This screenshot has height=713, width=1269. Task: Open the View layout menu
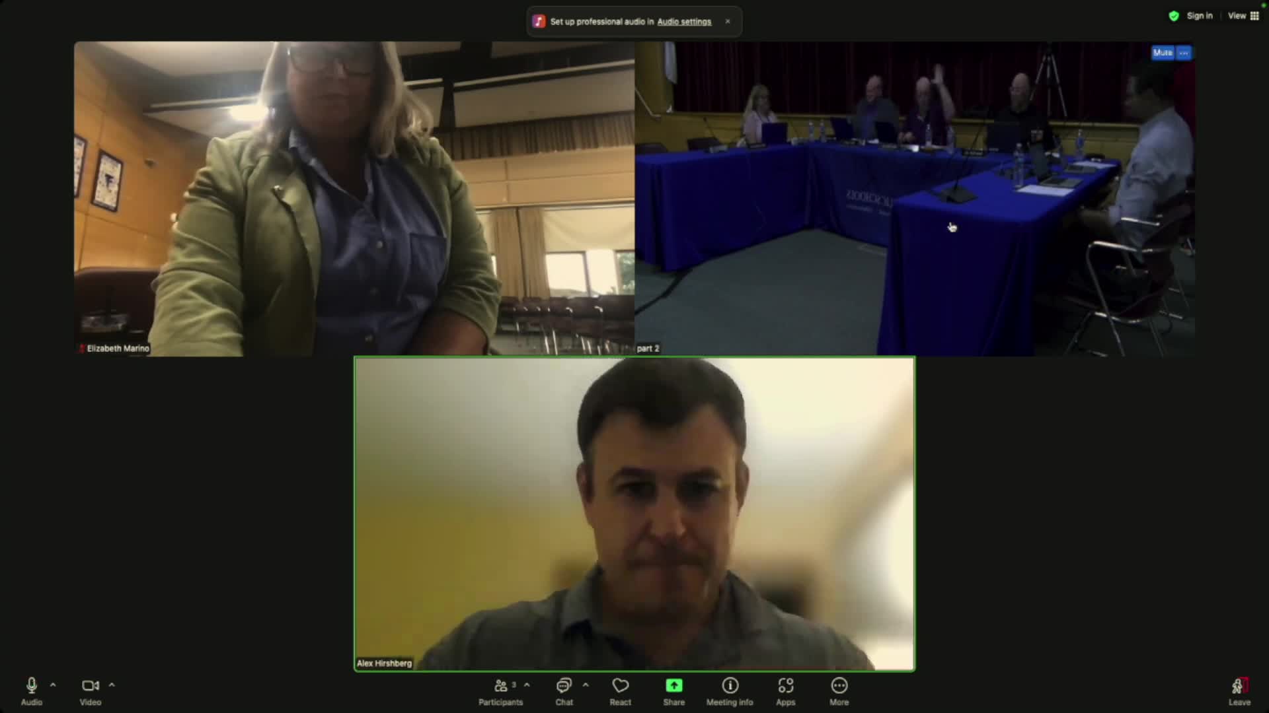[x=1243, y=16]
